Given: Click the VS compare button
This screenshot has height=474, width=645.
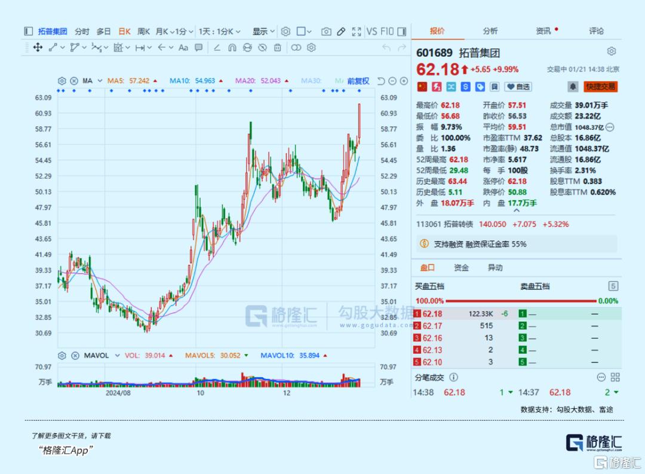Looking at the screenshot, I should (371, 31).
